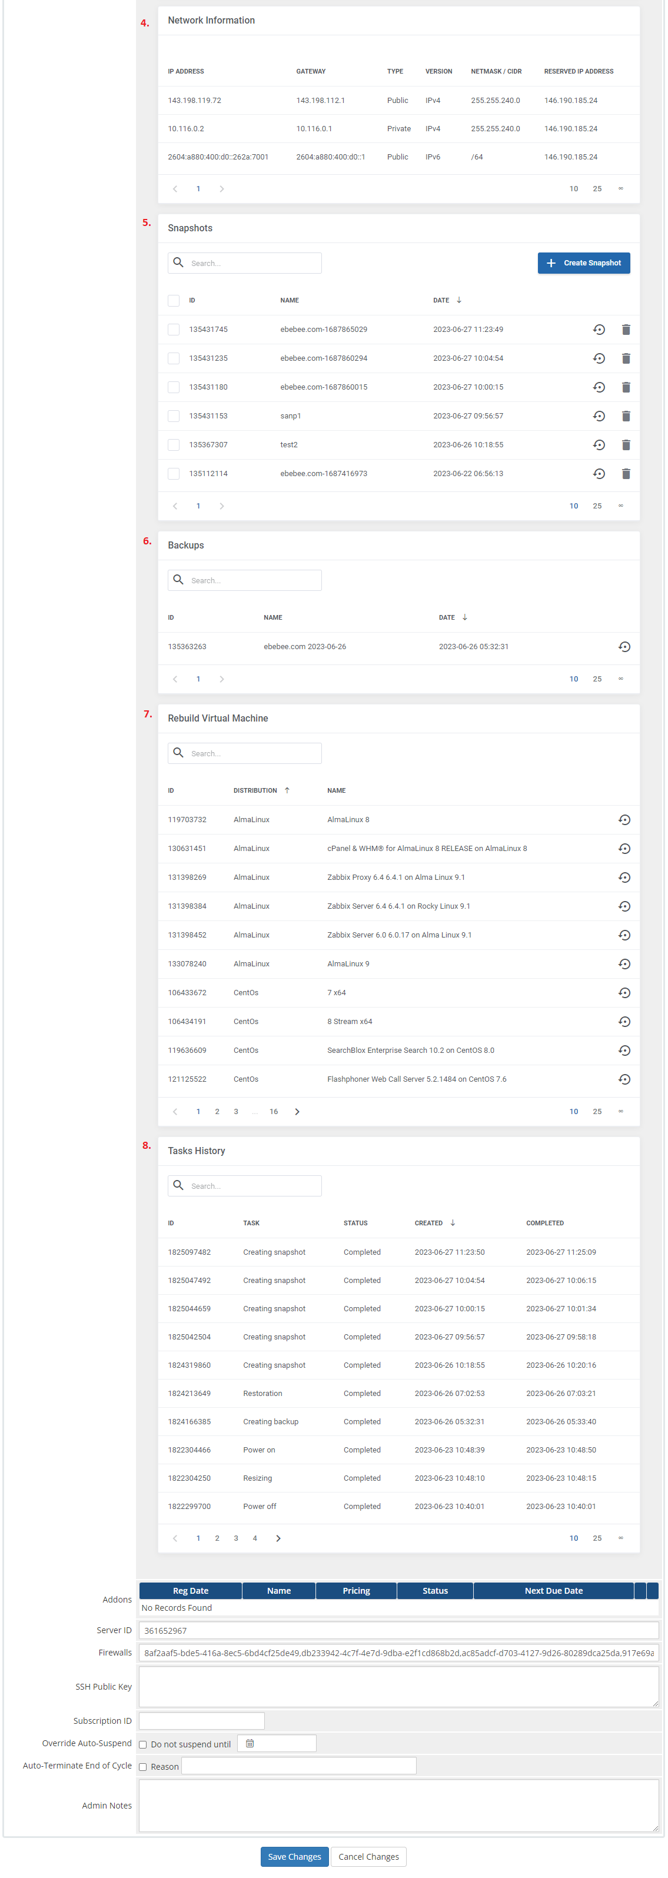Show 25 network entries per page
This screenshot has height=1878, width=668.
pos(597,189)
